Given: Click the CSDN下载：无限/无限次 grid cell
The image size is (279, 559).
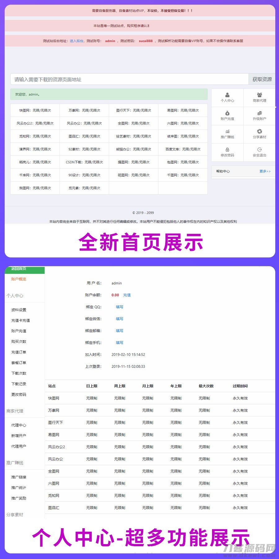Looking at the screenshot, I should pyautogui.click(x=84, y=162).
